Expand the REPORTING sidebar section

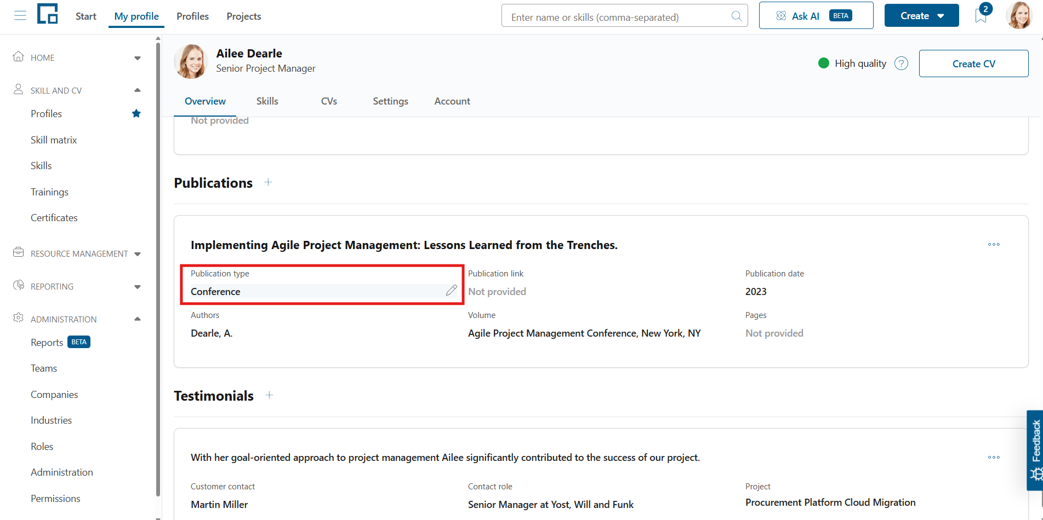[138, 287]
